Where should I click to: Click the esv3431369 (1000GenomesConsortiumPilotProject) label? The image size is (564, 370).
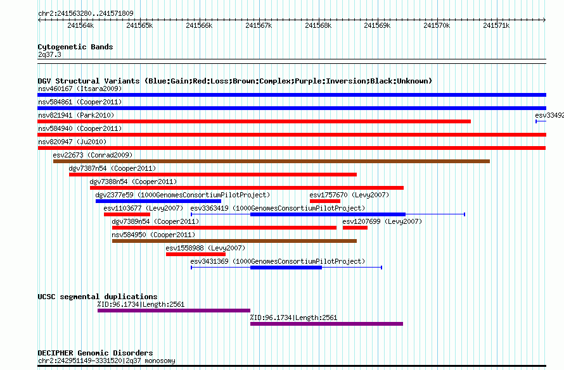278,261
